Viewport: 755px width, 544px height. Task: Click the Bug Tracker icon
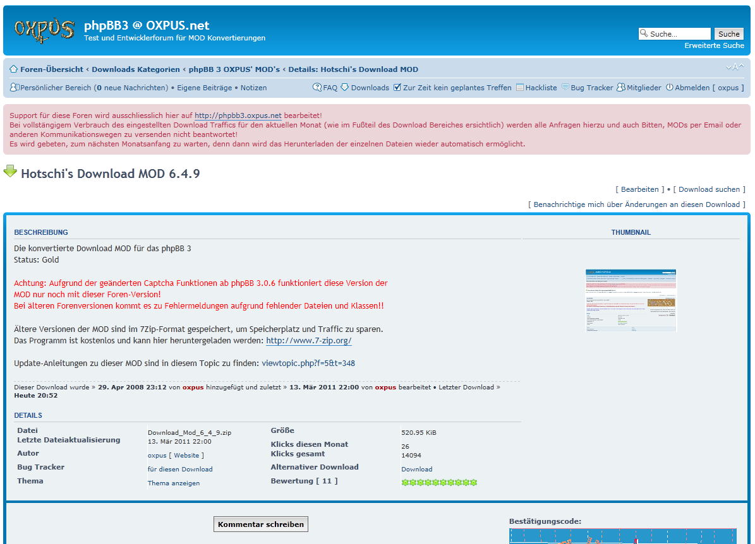(565, 88)
